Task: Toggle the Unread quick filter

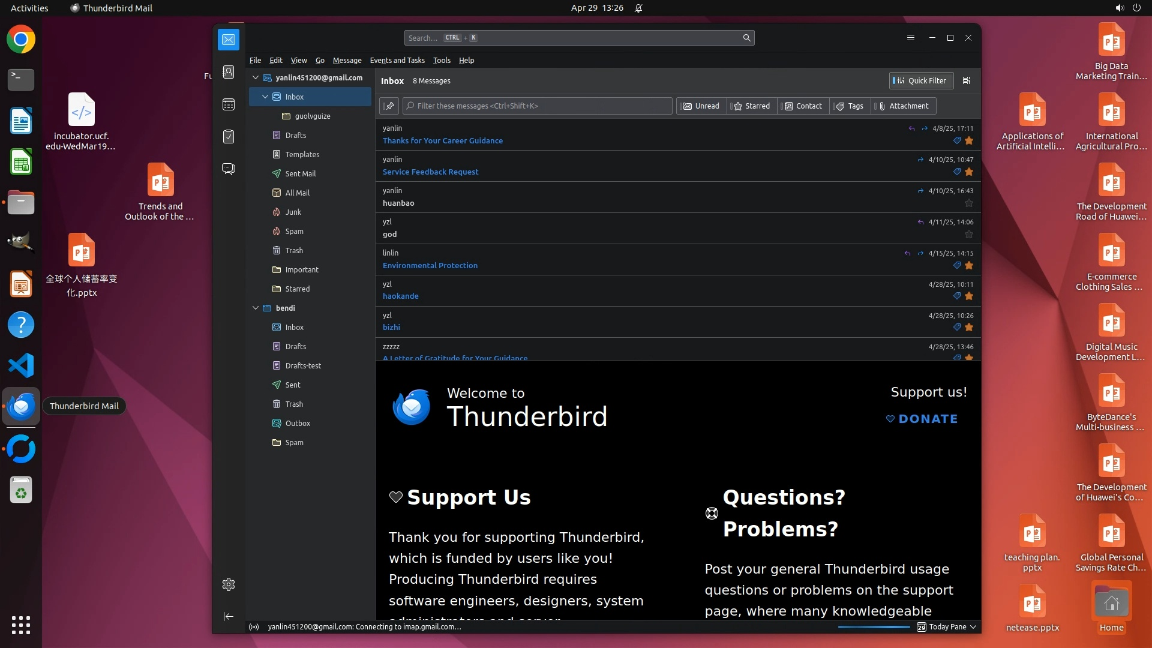Action: [701, 106]
